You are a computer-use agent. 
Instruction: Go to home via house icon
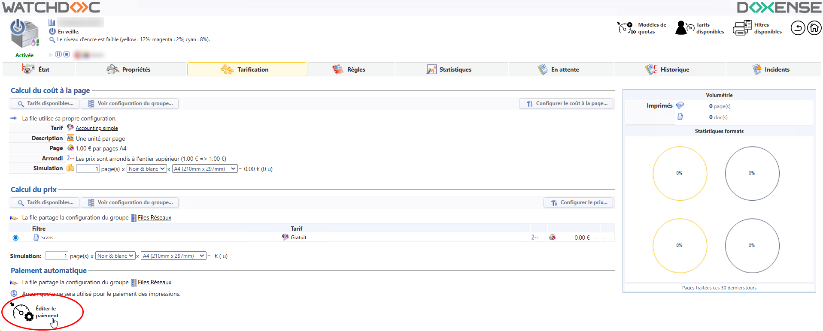point(814,28)
